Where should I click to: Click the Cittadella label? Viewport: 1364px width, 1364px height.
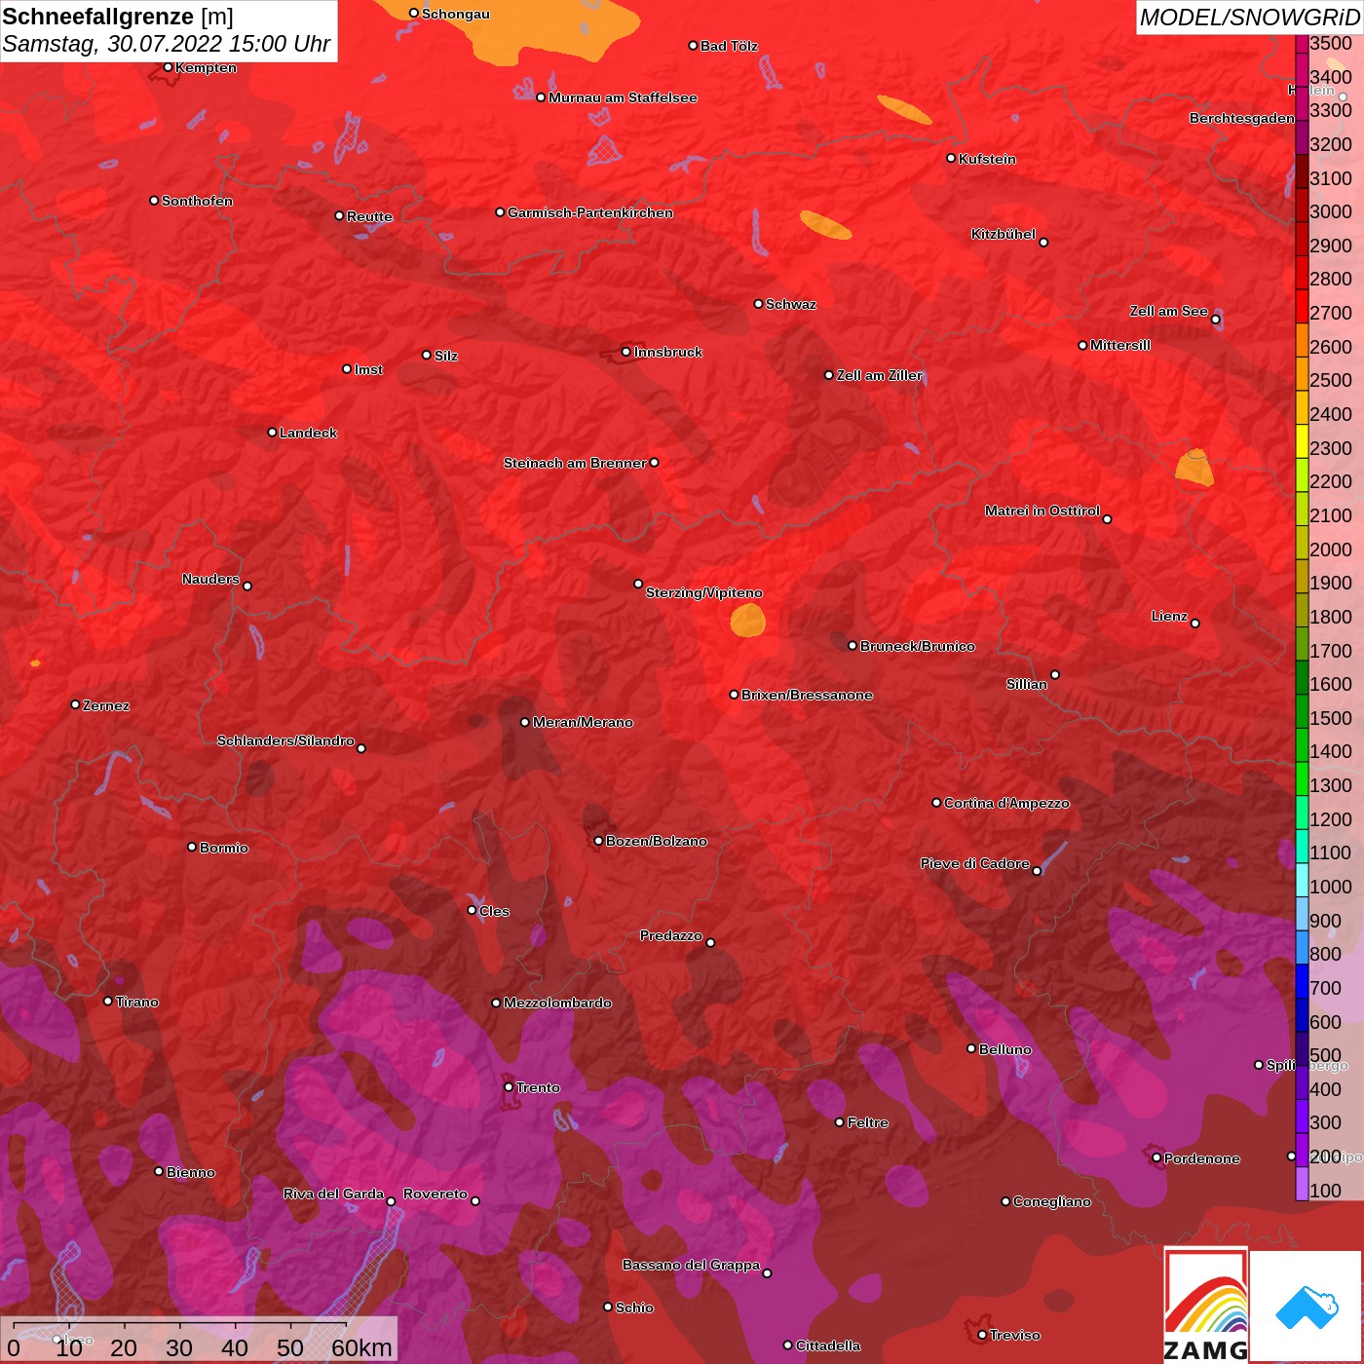(828, 1345)
